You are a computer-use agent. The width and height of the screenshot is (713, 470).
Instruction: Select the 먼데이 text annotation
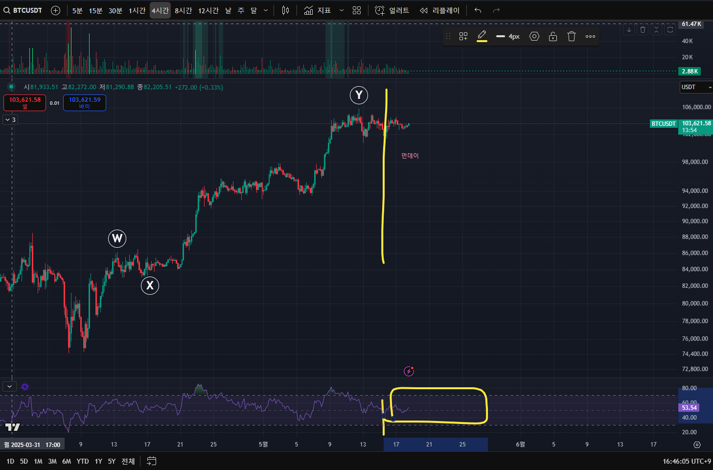point(410,156)
